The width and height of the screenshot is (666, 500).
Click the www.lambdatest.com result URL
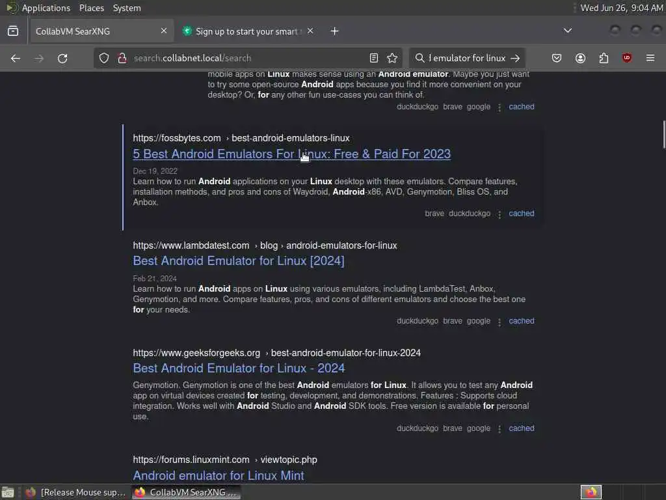point(265,245)
